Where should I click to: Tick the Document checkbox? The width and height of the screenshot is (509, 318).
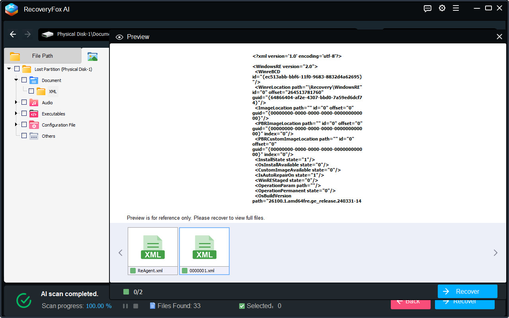(x=24, y=80)
